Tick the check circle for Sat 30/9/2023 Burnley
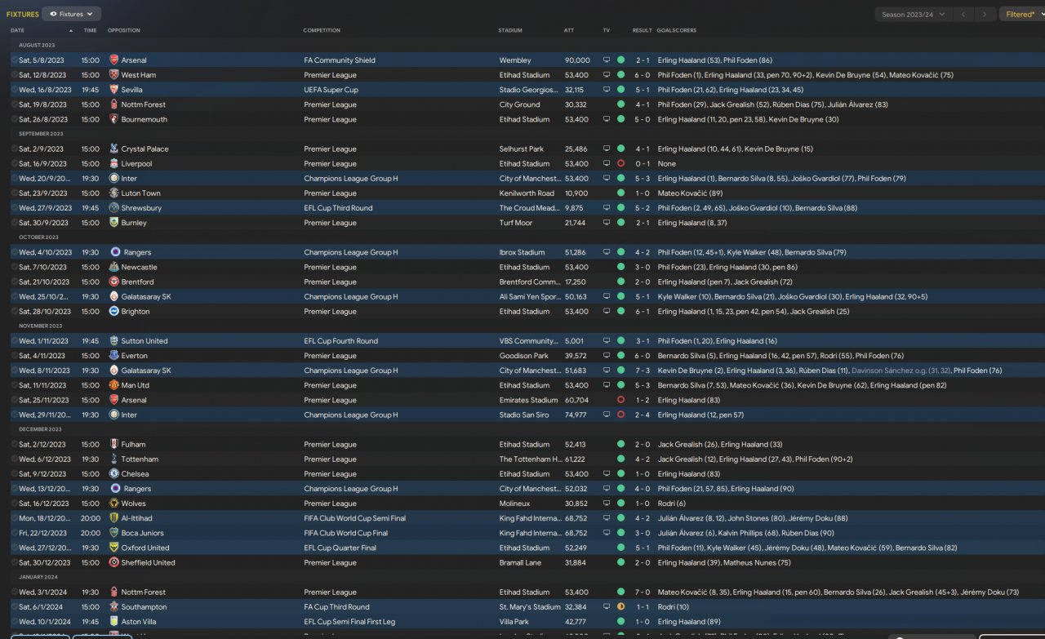 tap(14, 223)
